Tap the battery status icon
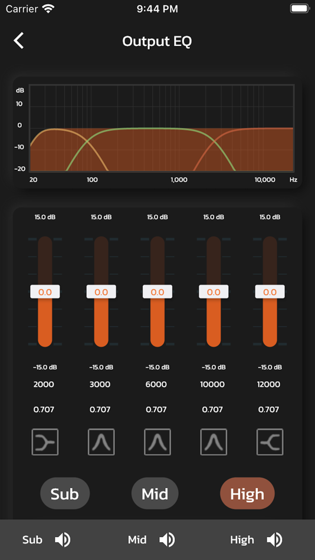315x560 pixels. pos(300,9)
